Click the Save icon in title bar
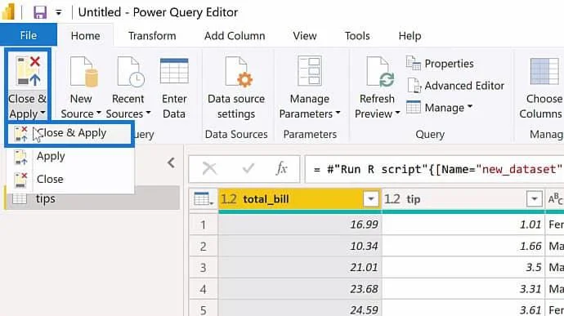564x316 pixels. coord(40,12)
